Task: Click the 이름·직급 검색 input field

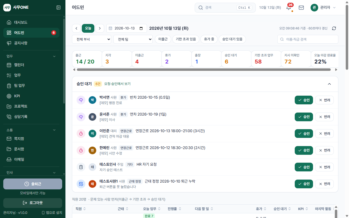Action: [308, 39]
